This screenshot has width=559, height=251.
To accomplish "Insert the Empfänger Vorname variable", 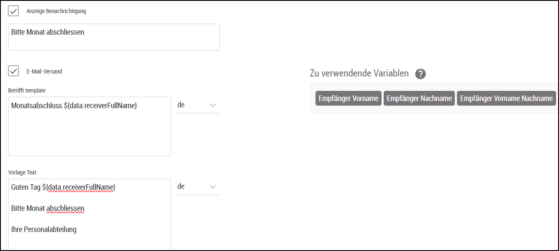I will pyautogui.click(x=349, y=98).
